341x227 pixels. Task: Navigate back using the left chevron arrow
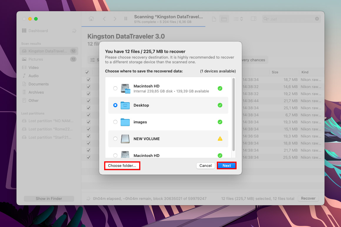tap(104, 19)
